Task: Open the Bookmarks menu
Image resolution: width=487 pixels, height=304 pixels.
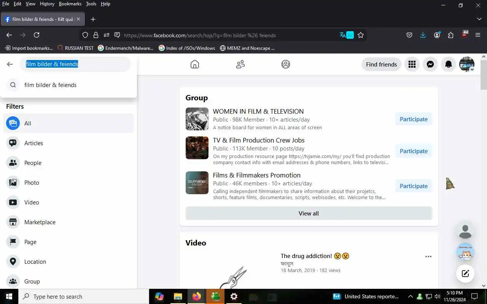Action: tap(70, 4)
